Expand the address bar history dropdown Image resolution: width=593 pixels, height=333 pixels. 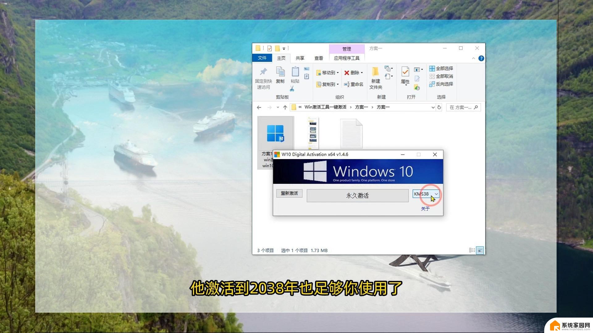tap(433, 107)
